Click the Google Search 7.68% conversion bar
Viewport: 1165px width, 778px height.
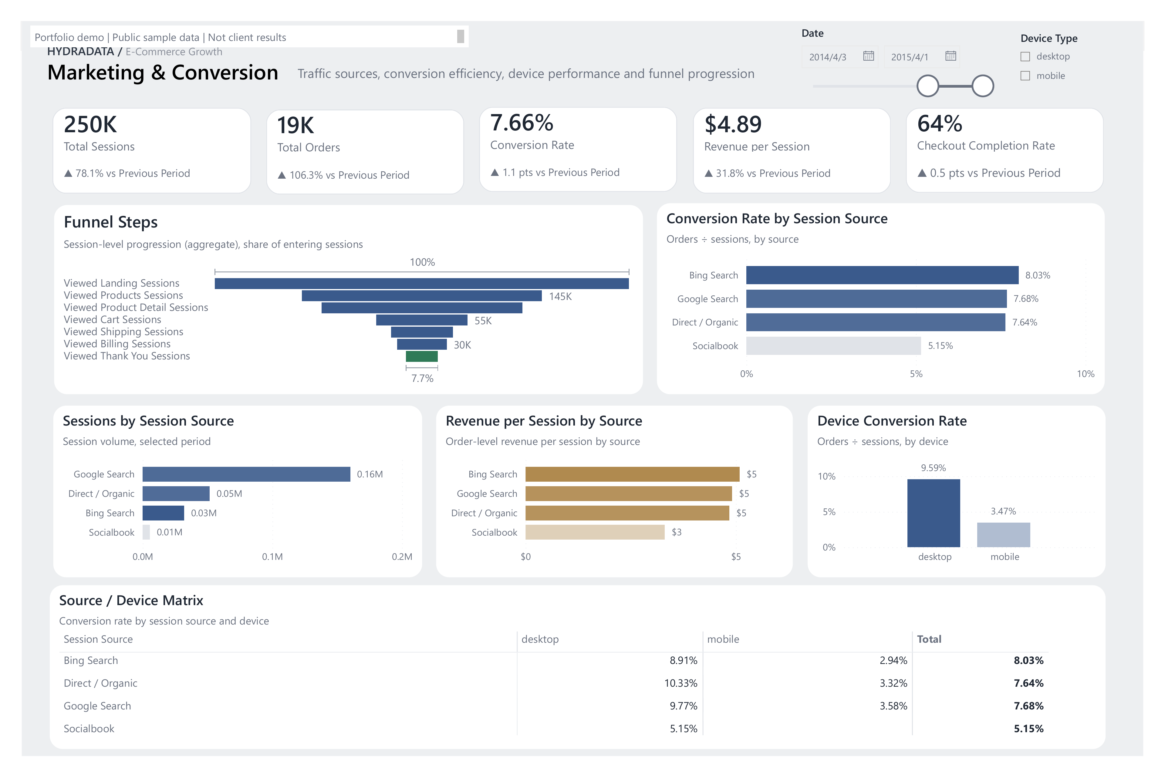pyautogui.click(x=876, y=299)
